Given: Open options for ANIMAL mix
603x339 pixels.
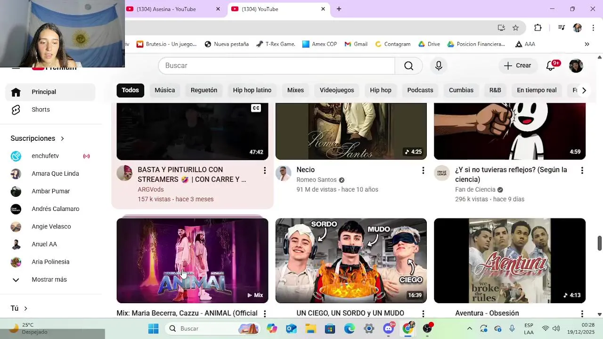Looking at the screenshot, I should 264,314.
